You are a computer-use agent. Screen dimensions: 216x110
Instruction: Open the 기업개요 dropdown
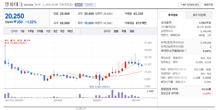(90, 5)
